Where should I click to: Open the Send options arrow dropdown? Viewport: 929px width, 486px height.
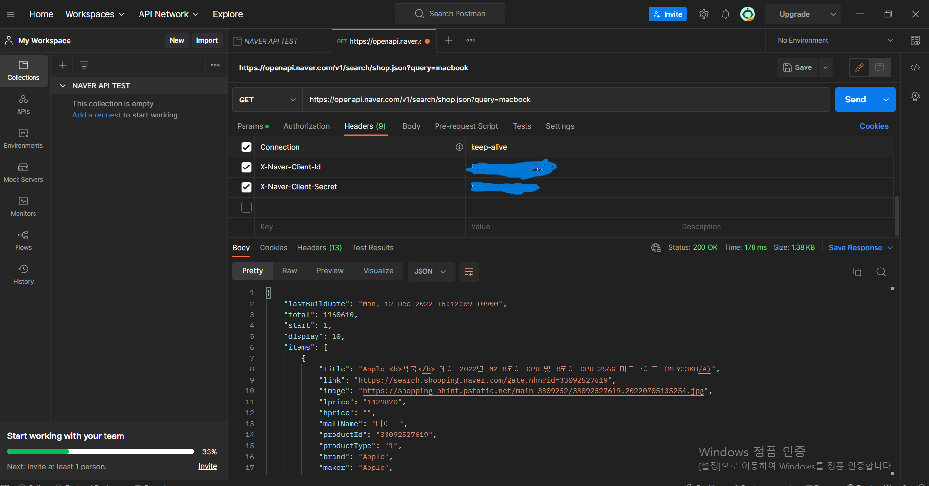[x=886, y=100]
